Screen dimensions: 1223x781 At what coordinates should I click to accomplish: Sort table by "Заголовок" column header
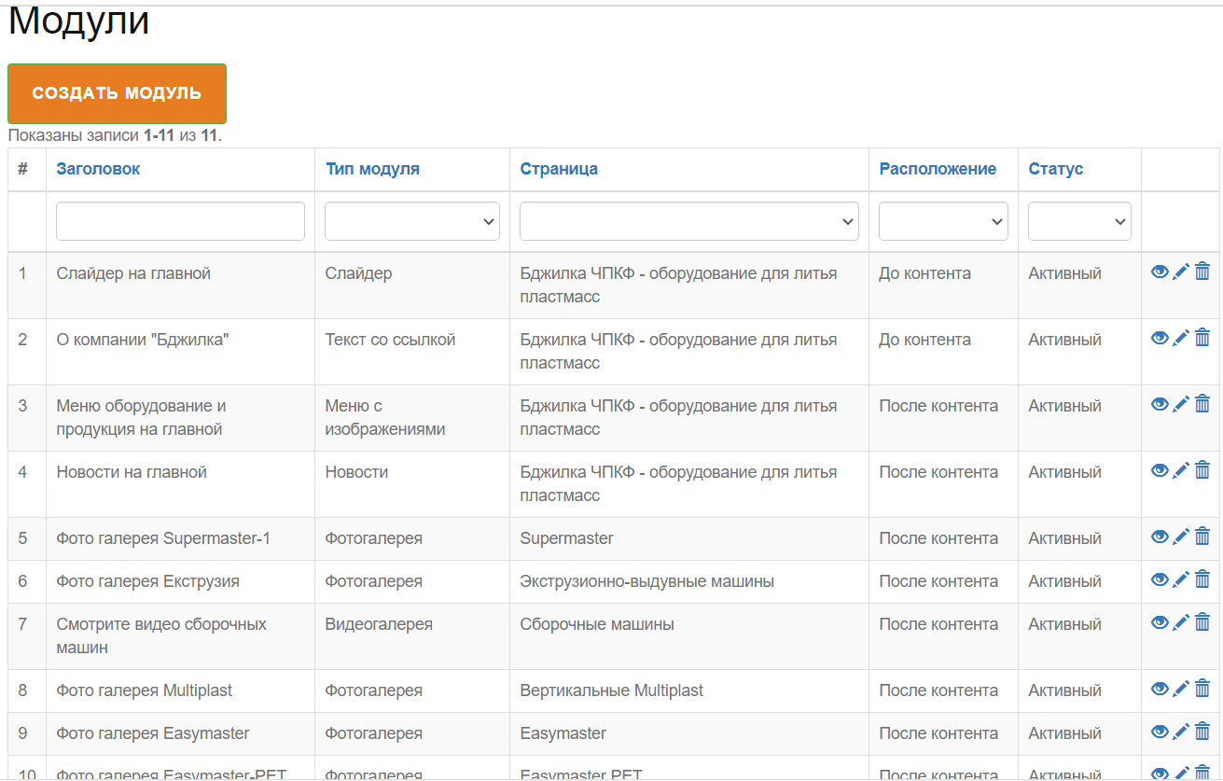click(x=98, y=169)
